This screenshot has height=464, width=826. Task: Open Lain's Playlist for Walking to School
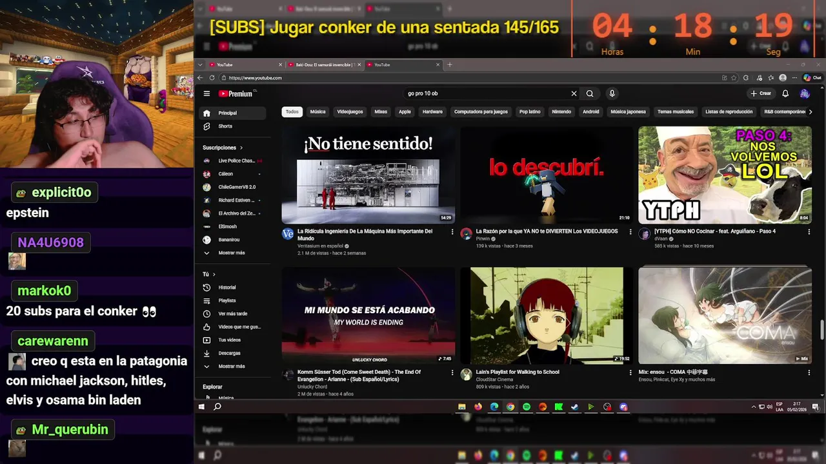click(x=547, y=315)
